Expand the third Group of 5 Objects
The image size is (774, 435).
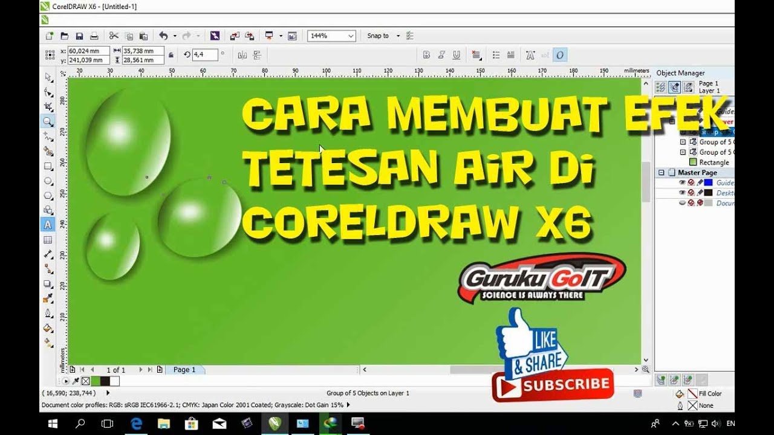[x=683, y=152]
